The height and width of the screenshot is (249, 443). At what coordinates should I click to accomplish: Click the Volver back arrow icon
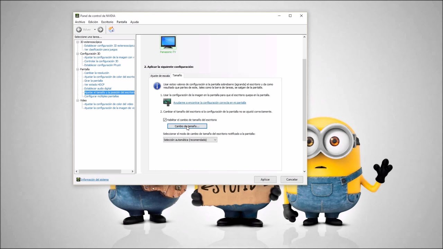click(x=79, y=29)
